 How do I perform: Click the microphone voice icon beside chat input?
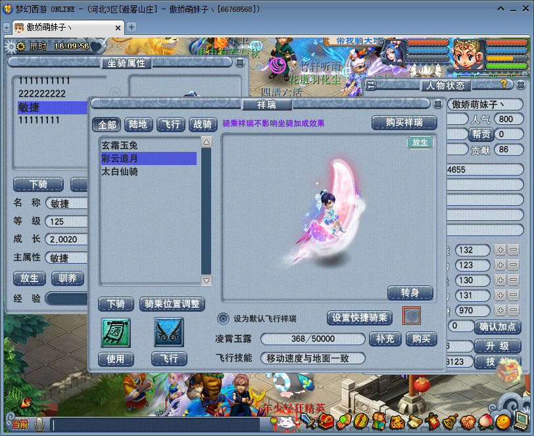coord(39,424)
